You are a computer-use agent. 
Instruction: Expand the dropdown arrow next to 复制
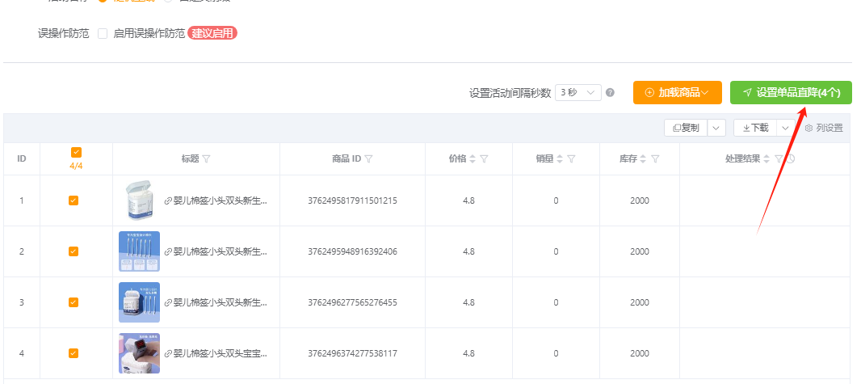[x=716, y=128]
